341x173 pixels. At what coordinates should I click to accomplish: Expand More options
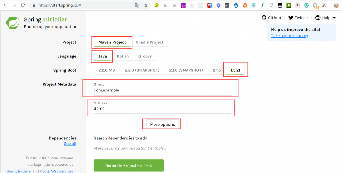pyautogui.click(x=162, y=124)
